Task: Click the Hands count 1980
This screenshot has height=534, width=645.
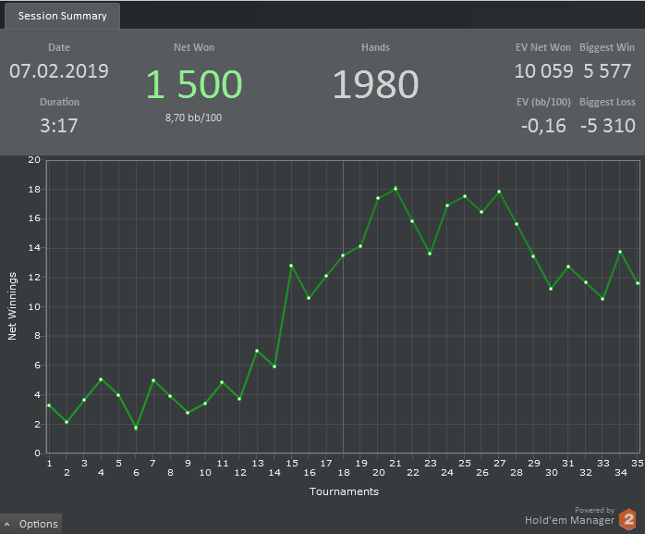Action: (x=375, y=84)
